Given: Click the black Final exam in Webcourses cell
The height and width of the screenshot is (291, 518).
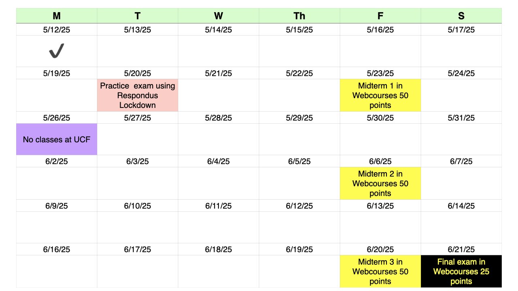Looking at the screenshot, I should pos(461,272).
